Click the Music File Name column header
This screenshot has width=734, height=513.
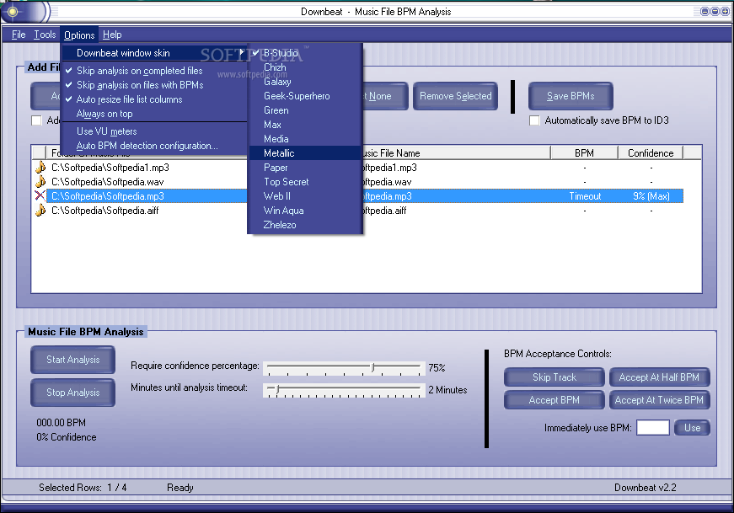point(456,153)
